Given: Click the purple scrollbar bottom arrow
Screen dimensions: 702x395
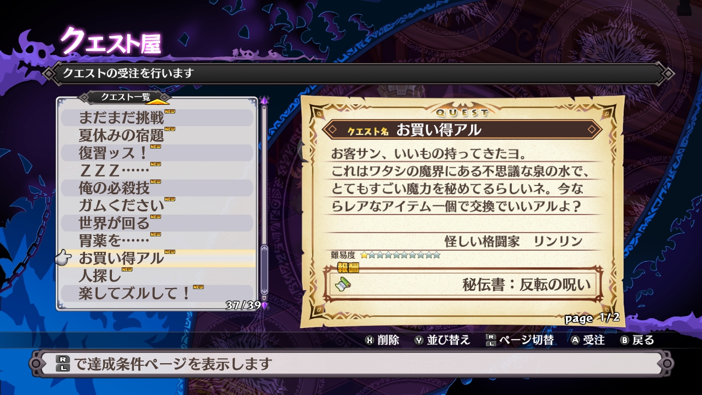Looking at the screenshot, I should click(x=264, y=305).
